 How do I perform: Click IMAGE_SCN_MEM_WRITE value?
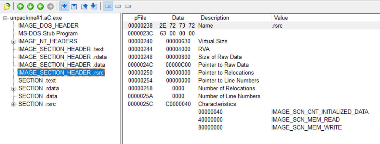[306, 127]
